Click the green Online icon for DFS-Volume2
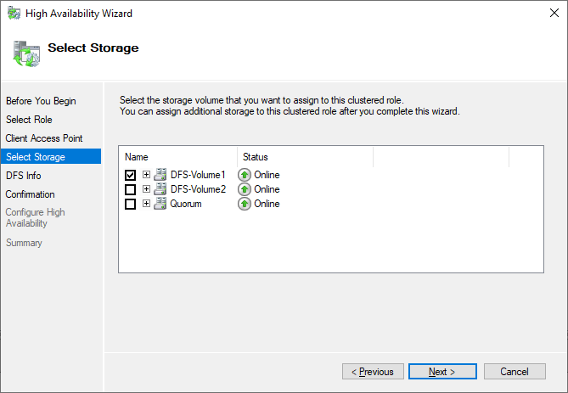Image resolution: width=568 pixels, height=393 pixels. coord(245,189)
